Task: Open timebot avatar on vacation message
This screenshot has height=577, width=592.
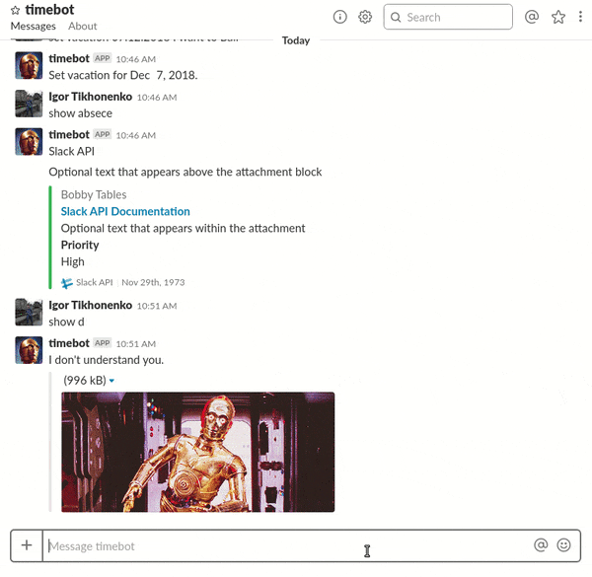Action: coord(29,66)
